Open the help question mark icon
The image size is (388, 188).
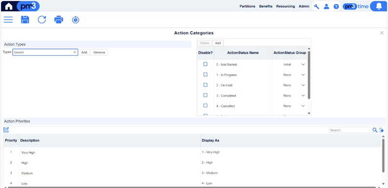click(x=336, y=7)
